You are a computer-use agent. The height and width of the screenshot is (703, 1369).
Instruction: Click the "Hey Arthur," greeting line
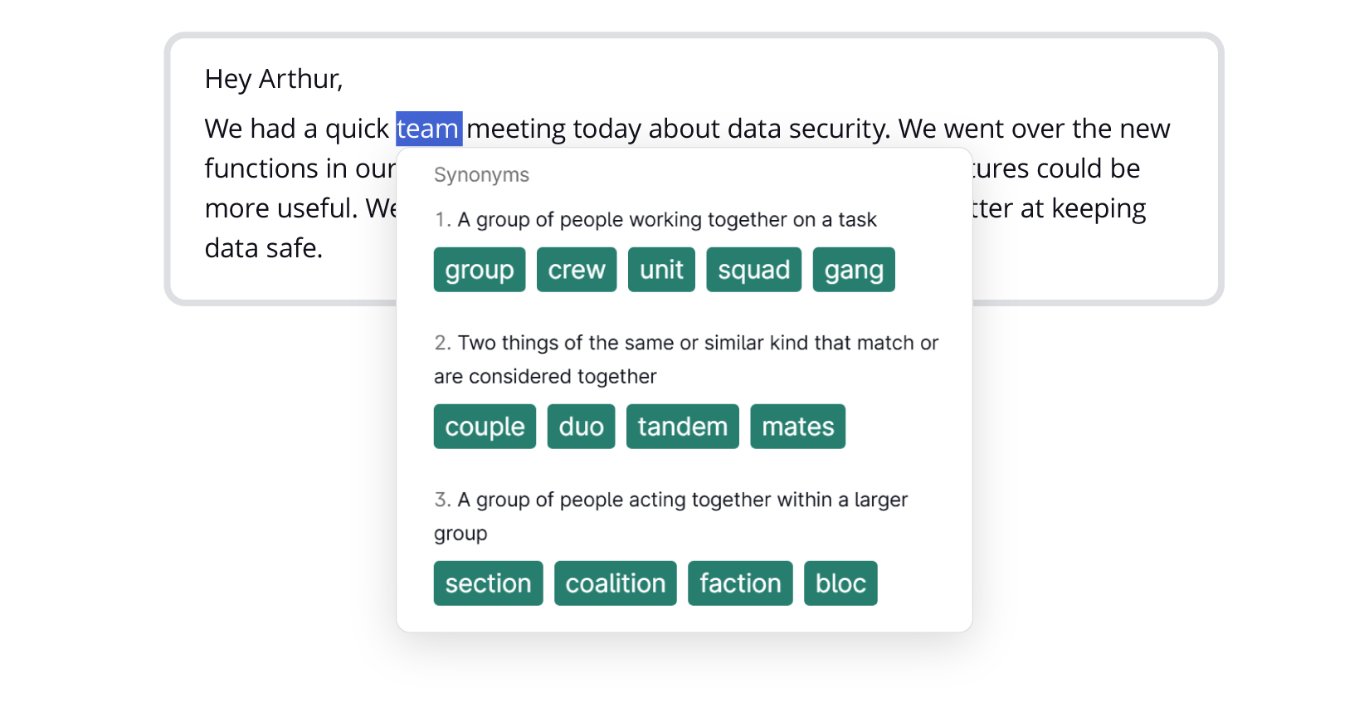[x=273, y=79]
